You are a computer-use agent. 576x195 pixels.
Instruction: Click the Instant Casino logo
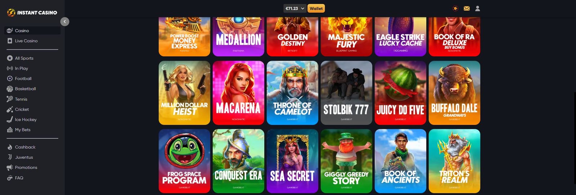[x=32, y=13]
